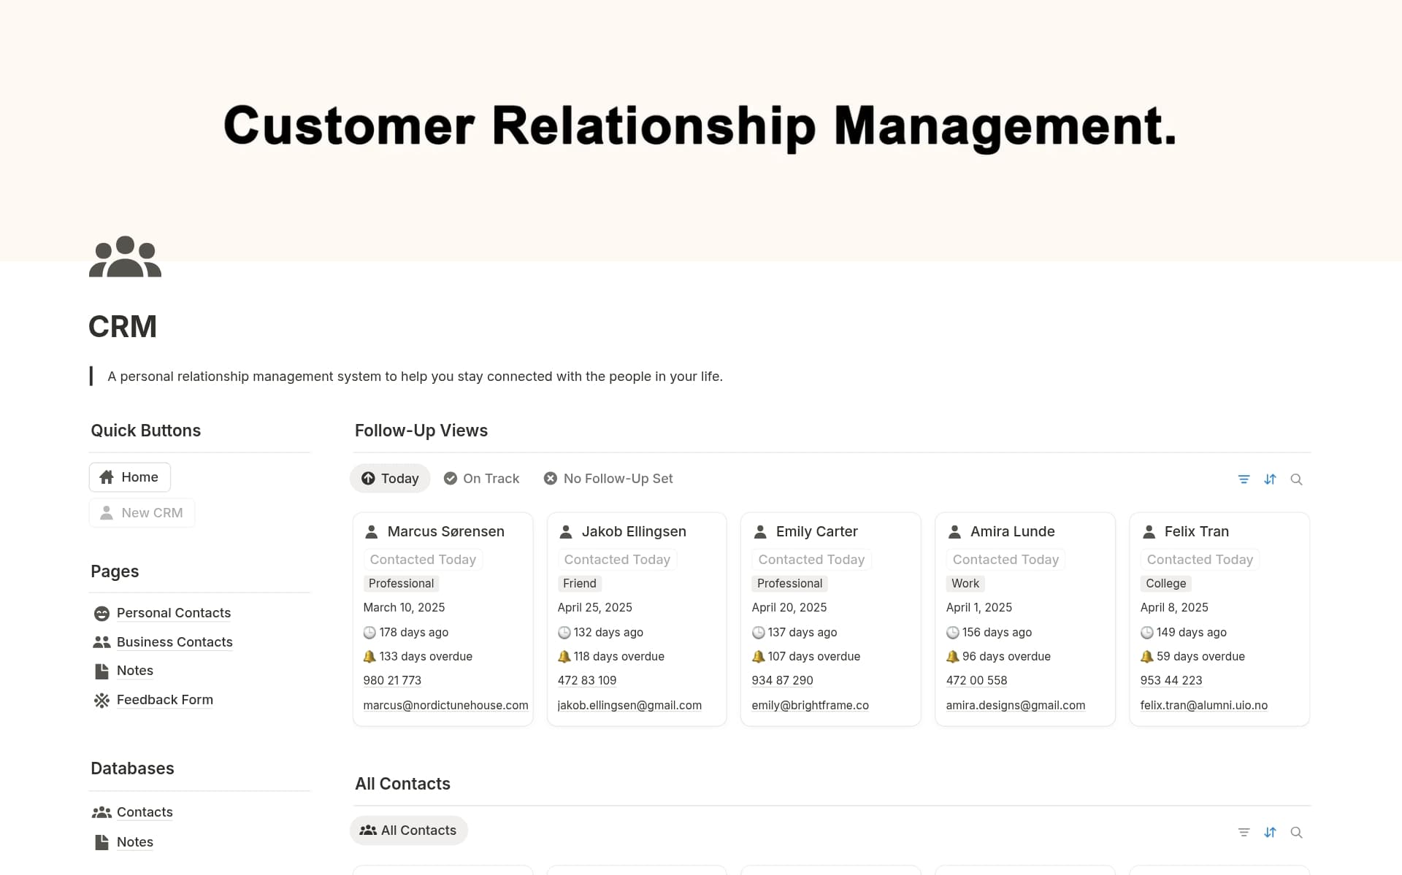The height and width of the screenshot is (875, 1402).
Task: Click the Contacts database people icon
Action: [101, 812]
